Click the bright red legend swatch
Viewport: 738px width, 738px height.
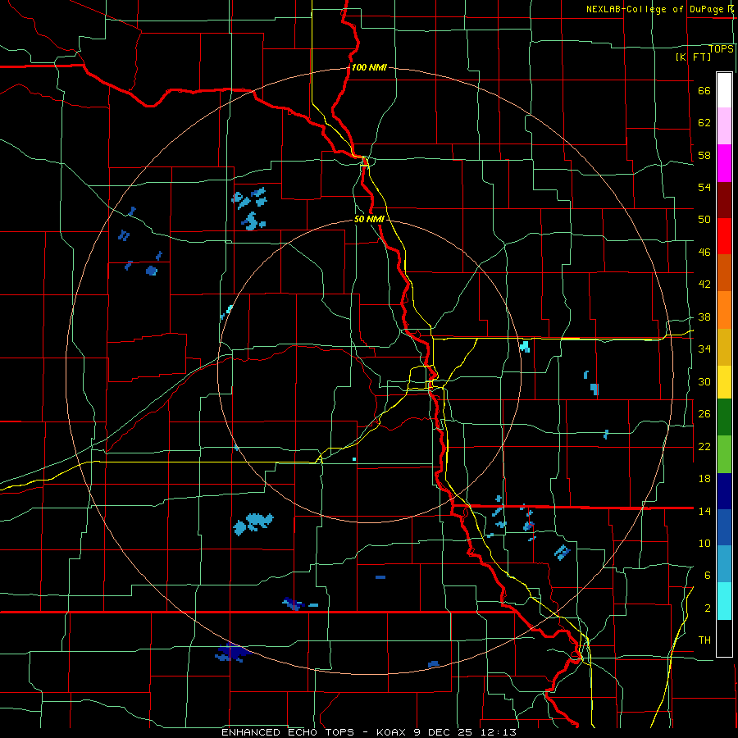click(724, 236)
